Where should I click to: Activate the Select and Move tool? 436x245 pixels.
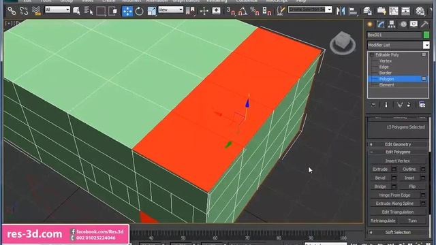(127, 11)
